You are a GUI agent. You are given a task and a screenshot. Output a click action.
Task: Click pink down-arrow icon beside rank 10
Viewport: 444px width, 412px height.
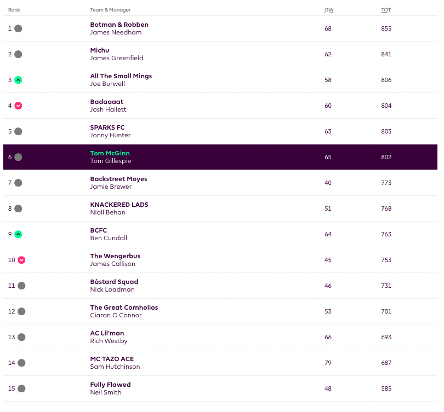pos(21,260)
